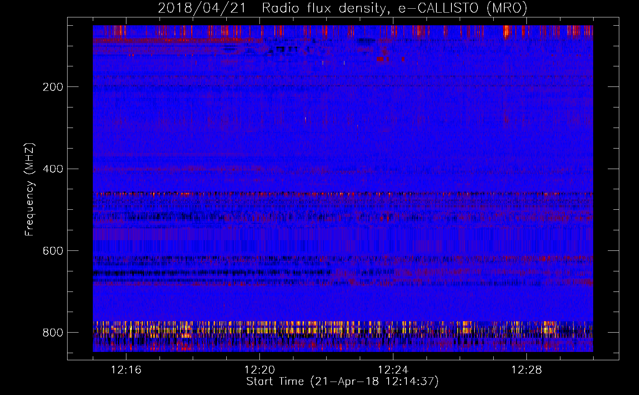Click the 800 frequency tick label
This screenshot has width=639, height=395.
(53, 333)
